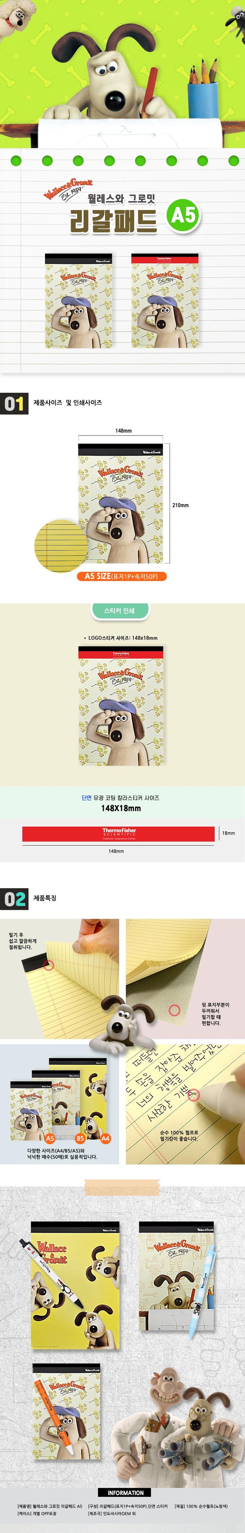Click the orange A5 SIZE label pill
Viewport: 245px width, 1533px height.
[121, 576]
